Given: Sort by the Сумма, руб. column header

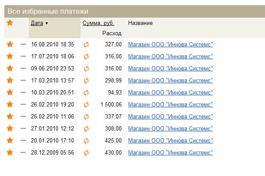Looking at the screenshot, I should tap(98, 23).
